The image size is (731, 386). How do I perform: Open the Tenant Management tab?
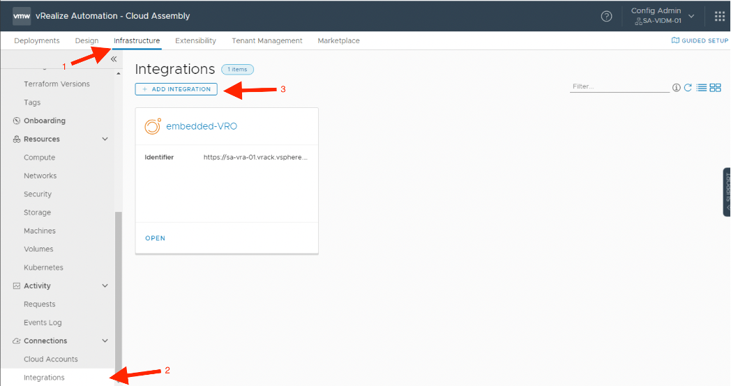267,40
